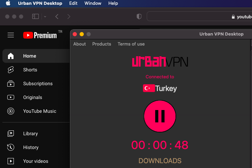Screen dimensions: 252x168
Task: Minimize the Urban VPN Desktop window
Action: pos(82,34)
